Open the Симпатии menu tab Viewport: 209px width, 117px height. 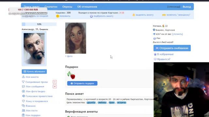point(51,6)
